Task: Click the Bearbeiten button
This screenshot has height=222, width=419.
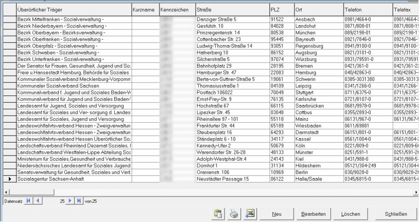Action: coord(313,214)
